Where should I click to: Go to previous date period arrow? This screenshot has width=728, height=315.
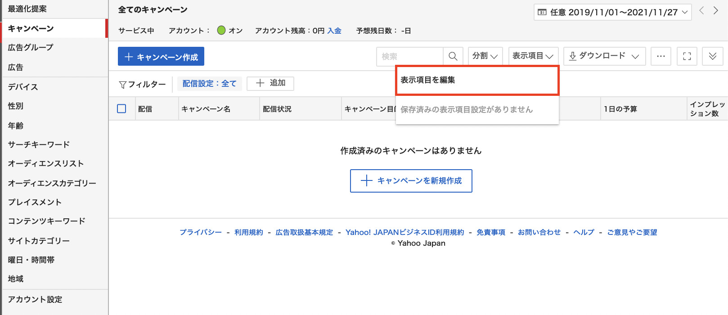tap(701, 11)
